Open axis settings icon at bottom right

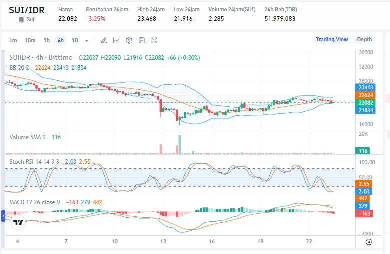click(369, 242)
